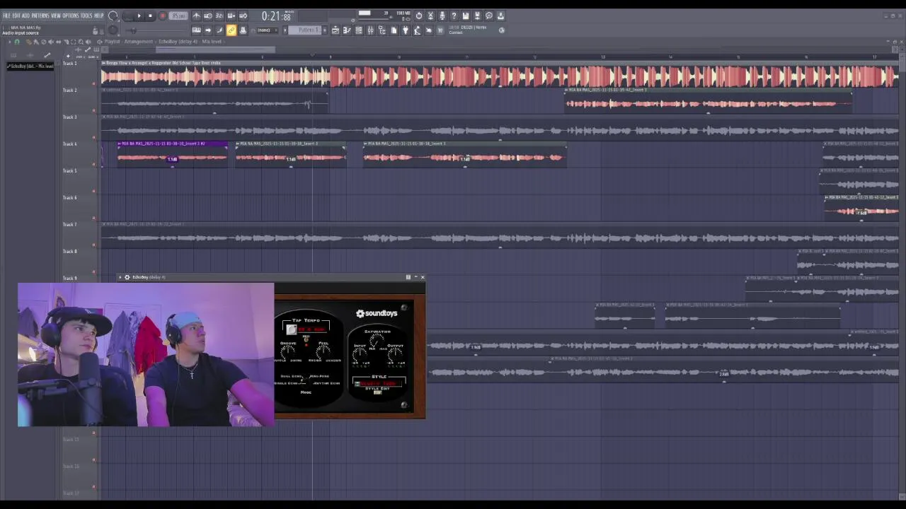Click the Saturation knob in EchoBoy
The width and height of the screenshot is (906, 509).
(377, 340)
